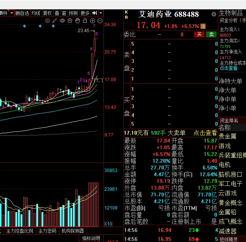
Task: Toggle the chart lock icon
Action: (x=85, y=21)
